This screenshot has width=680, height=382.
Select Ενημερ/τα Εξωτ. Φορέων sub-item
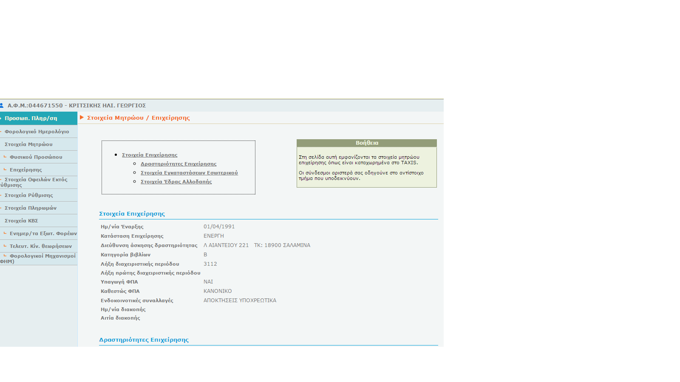click(43, 233)
